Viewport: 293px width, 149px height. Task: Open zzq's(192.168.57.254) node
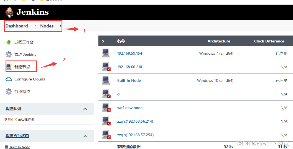pyautogui.click(x=135, y=135)
